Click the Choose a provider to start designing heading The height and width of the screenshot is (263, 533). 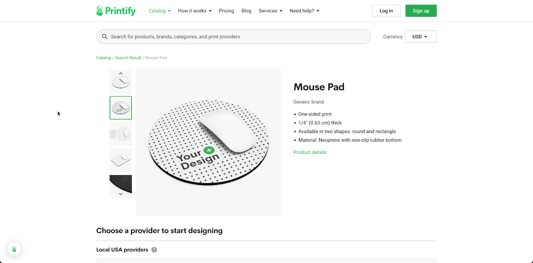pos(159,231)
